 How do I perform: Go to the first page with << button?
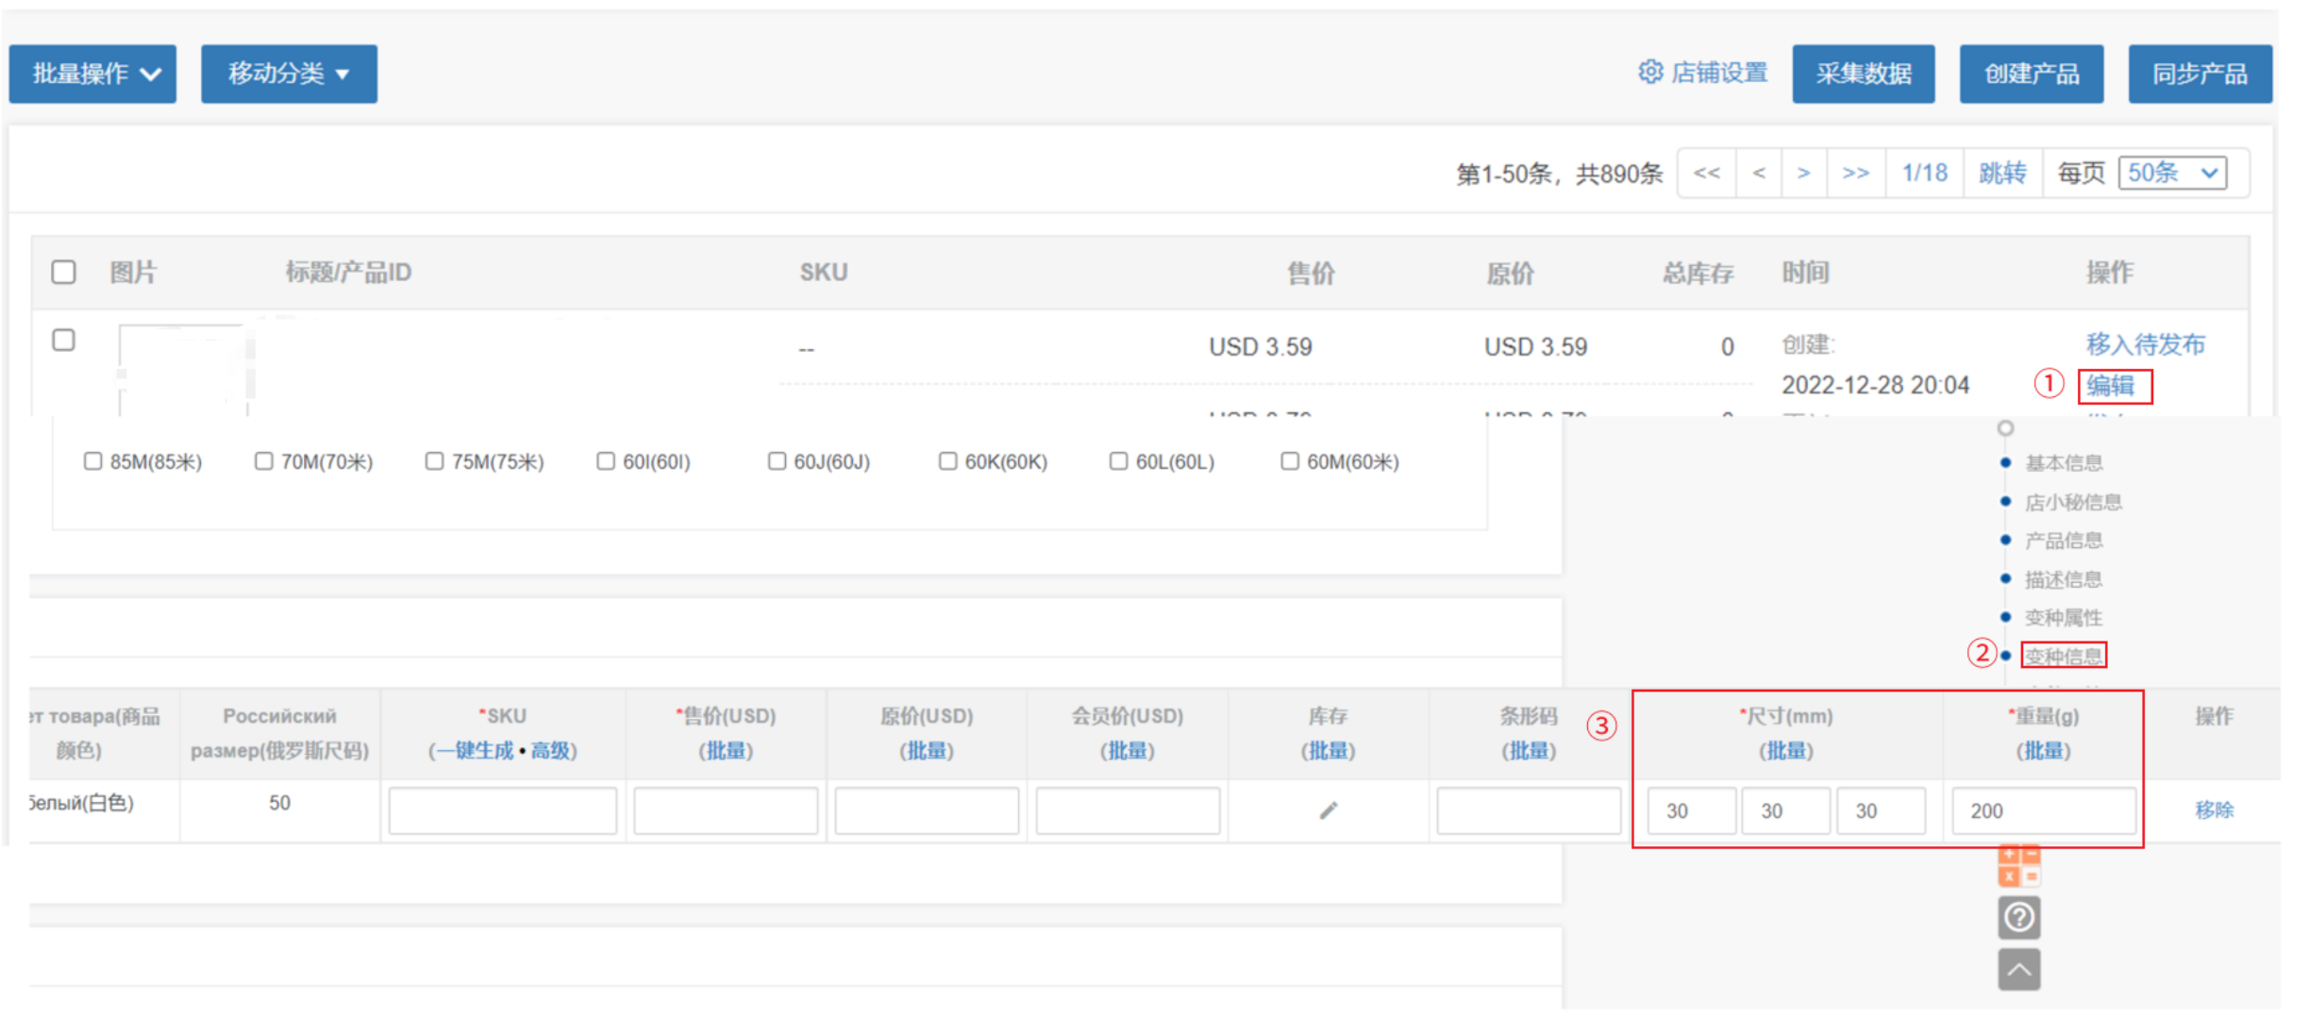[x=1706, y=173]
